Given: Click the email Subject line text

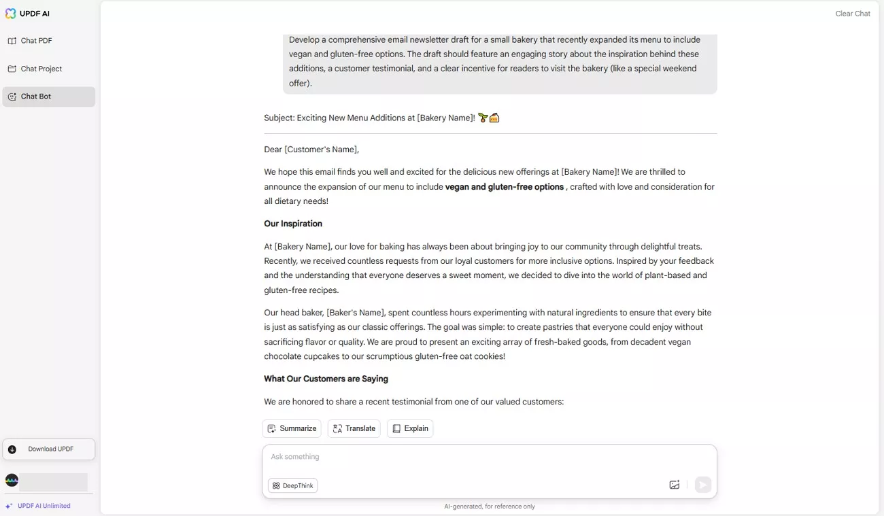Looking at the screenshot, I should [369, 118].
